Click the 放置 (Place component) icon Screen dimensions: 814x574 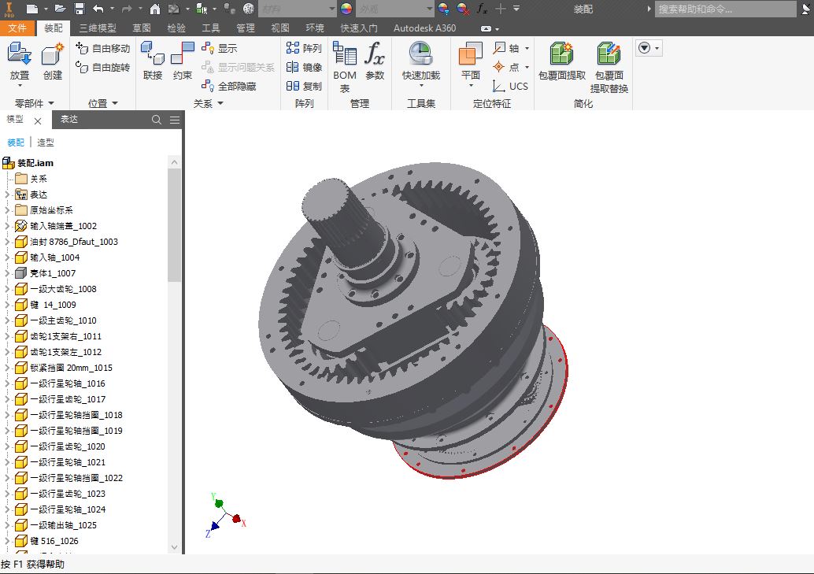[x=20, y=61]
